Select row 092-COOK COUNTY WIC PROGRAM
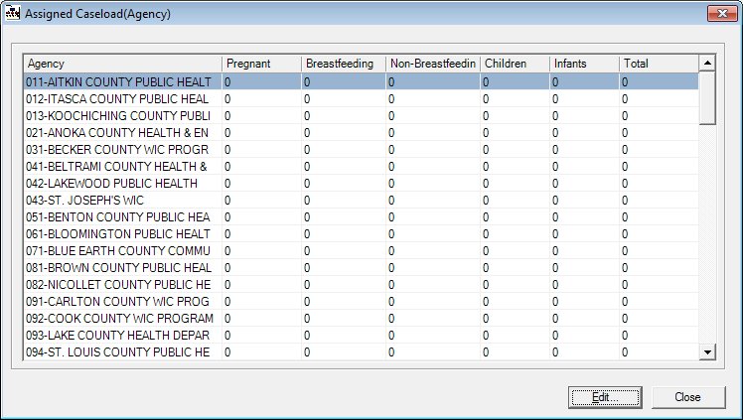Image resolution: width=743 pixels, height=420 pixels. coord(362,319)
